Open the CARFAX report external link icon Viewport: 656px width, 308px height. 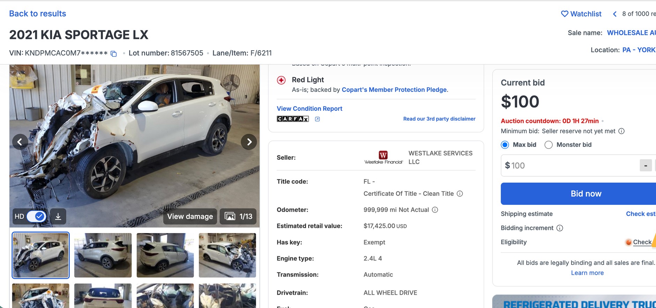[x=317, y=119]
